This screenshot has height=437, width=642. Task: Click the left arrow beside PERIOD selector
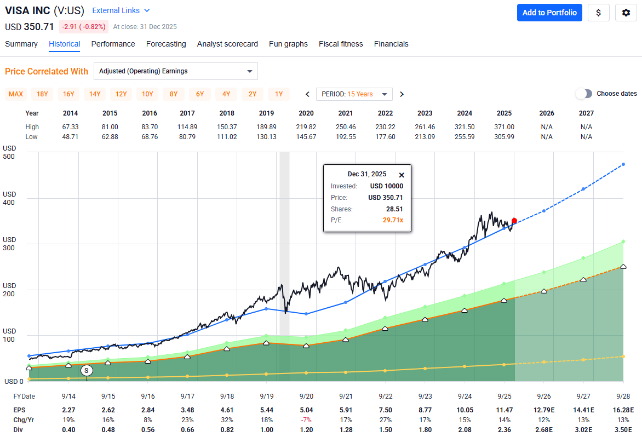(307, 94)
